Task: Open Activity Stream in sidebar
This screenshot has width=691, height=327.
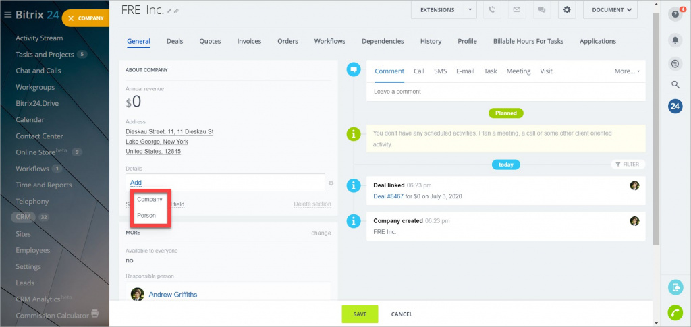Action: [x=39, y=38]
